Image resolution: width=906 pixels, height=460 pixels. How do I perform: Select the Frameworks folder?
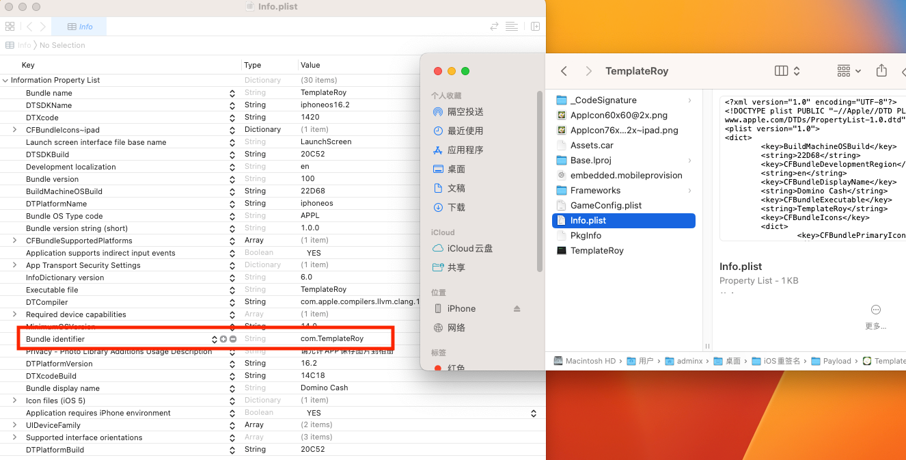click(623, 190)
